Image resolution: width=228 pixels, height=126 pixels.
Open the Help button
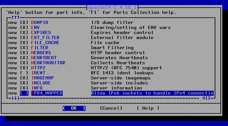pos(148,108)
